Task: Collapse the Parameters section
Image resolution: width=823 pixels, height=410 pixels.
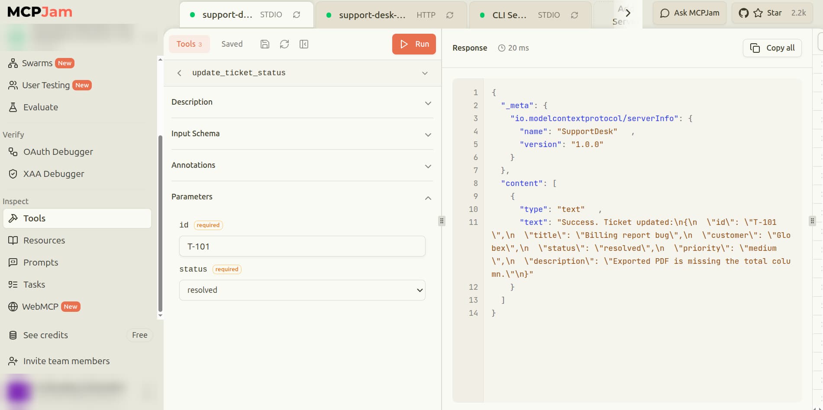Action: [302, 197]
